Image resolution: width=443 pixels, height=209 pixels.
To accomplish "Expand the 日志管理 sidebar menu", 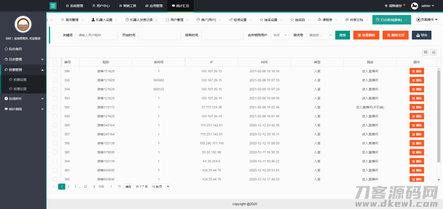I will [23, 59].
